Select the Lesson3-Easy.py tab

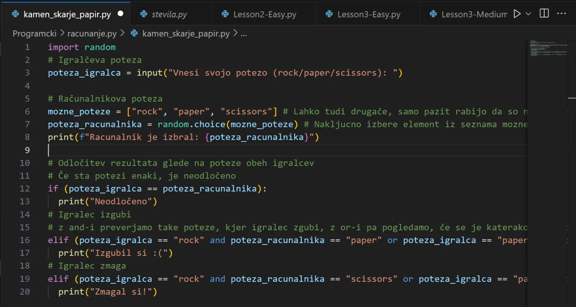[369, 14]
